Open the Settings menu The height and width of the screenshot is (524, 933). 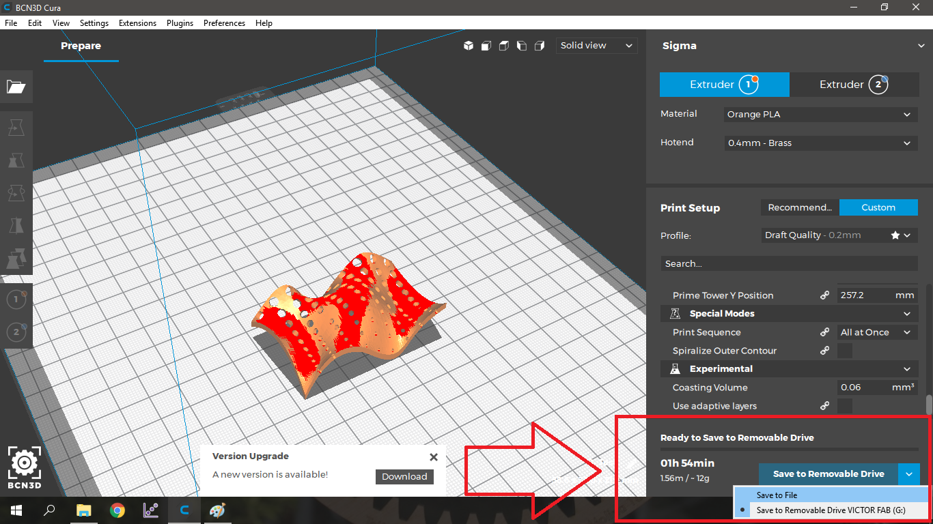94,23
